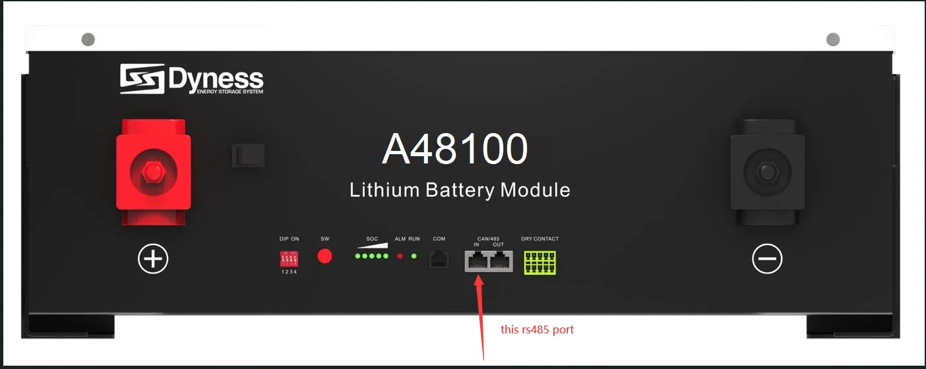The width and height of the screenshot is (926, 369).
Task: Click the CAN/485 OUT port
Action: click(x=501, y=261)
